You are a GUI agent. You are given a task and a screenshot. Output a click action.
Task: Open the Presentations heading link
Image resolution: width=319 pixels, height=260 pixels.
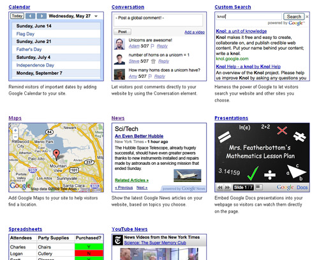231,118
